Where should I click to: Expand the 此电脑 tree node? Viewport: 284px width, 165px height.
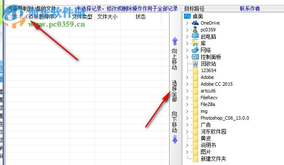tap(187, 36)
